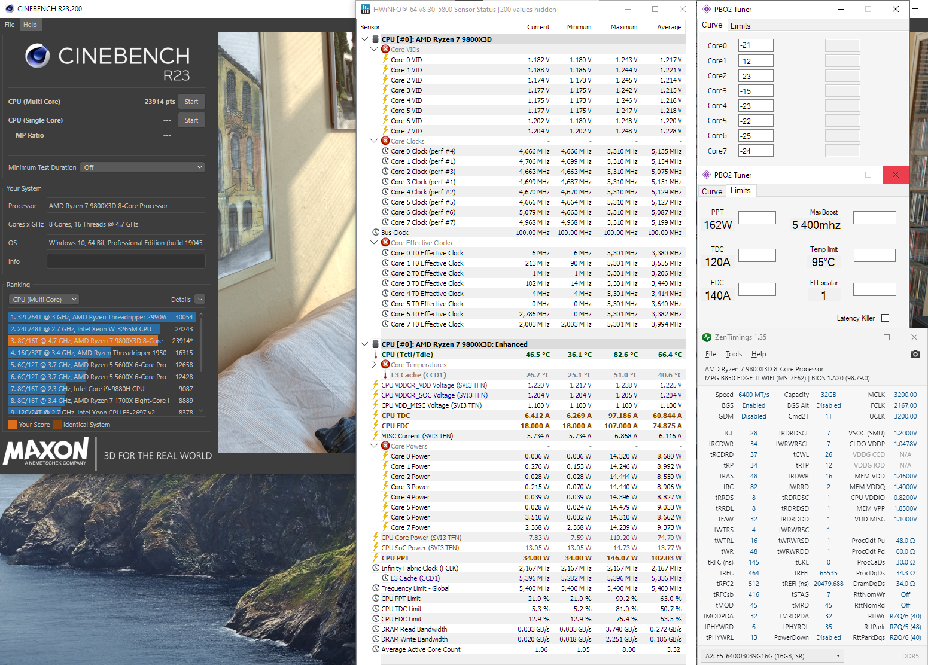Click the clock icon beside Infinity Fabric Clock (FCLK)
The width and height of the screenshot is (928, 665).
click(376, 568)
